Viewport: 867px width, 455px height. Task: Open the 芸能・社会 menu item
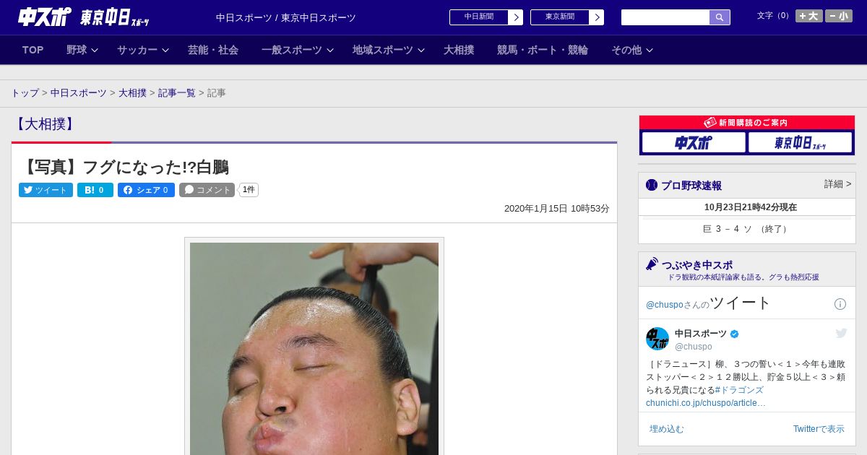(x=213, y=50)
